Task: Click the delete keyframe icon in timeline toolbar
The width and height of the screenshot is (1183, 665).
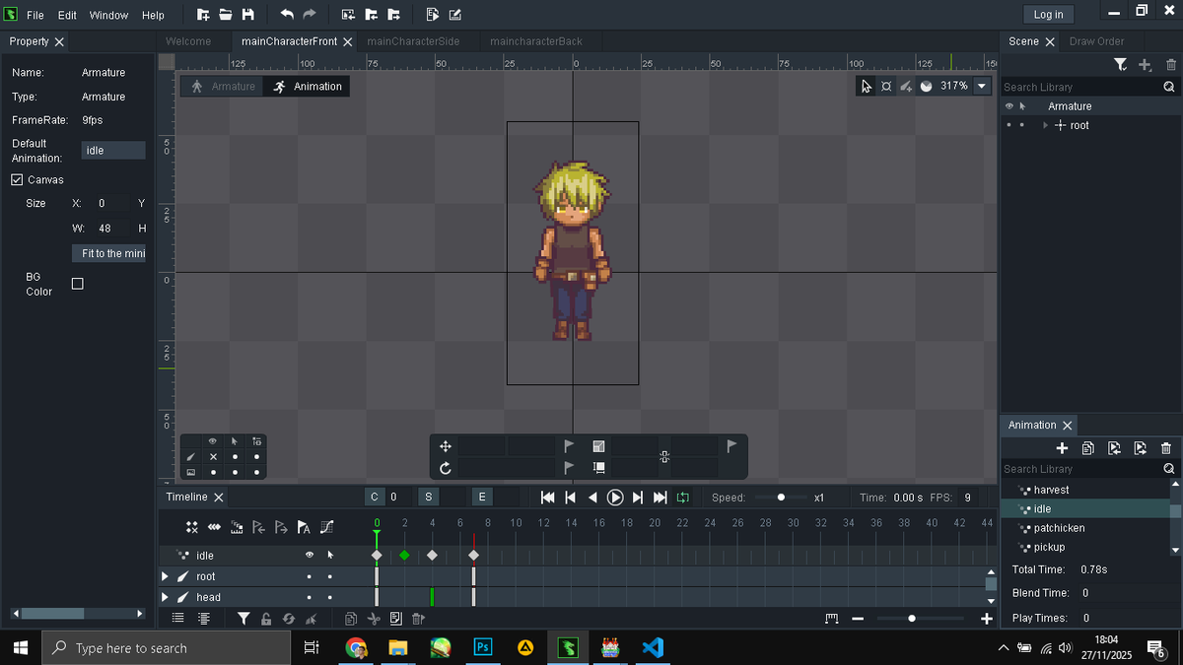Action: (192, 527)
